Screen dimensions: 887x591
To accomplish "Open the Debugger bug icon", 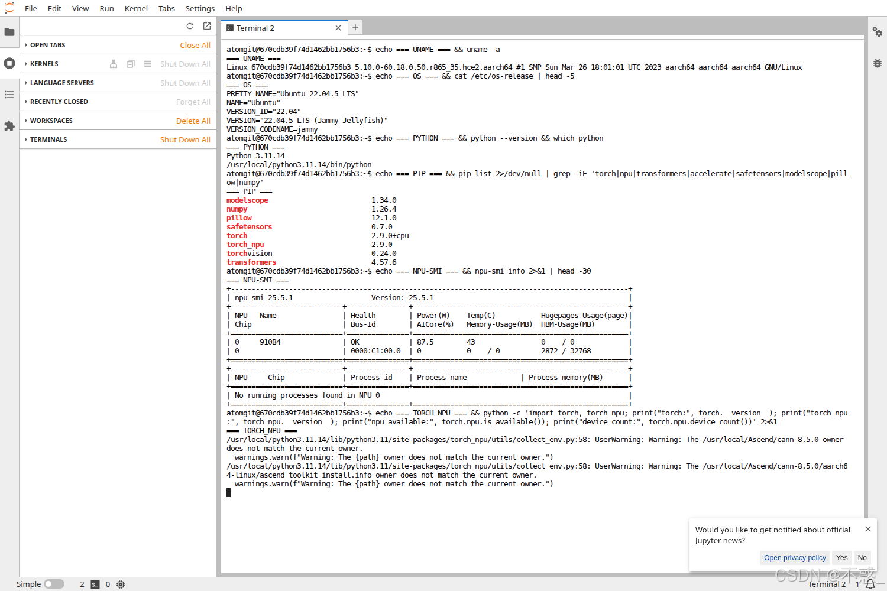I will pyautogui.click(x=878, y=63).
